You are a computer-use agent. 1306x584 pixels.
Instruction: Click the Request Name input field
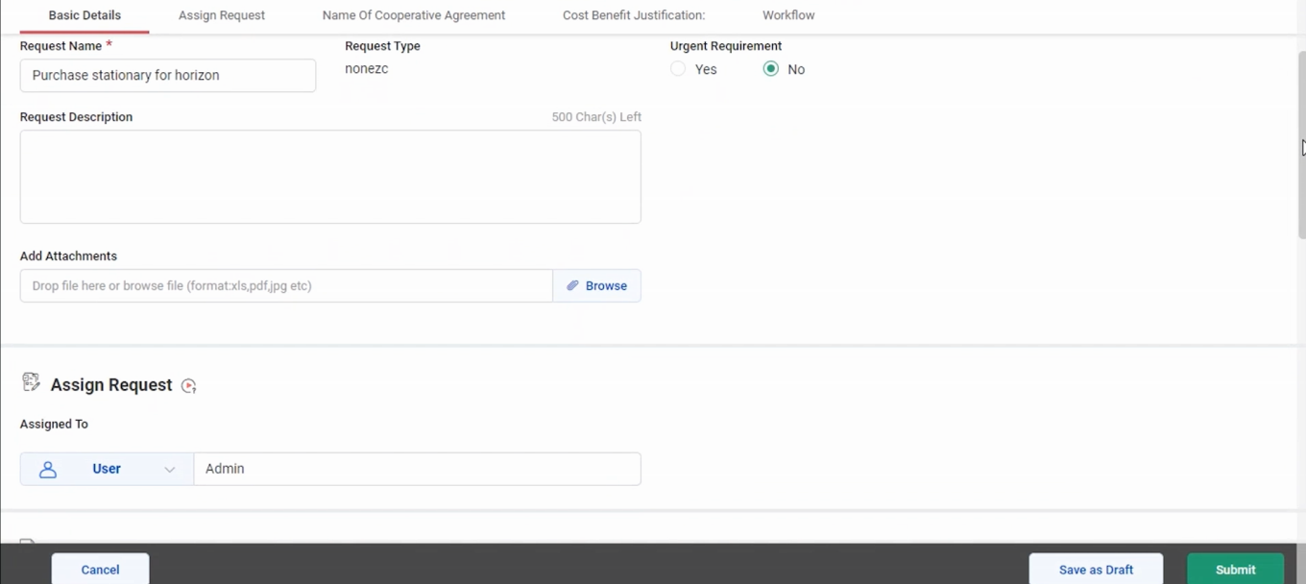(x=168, y=75)
